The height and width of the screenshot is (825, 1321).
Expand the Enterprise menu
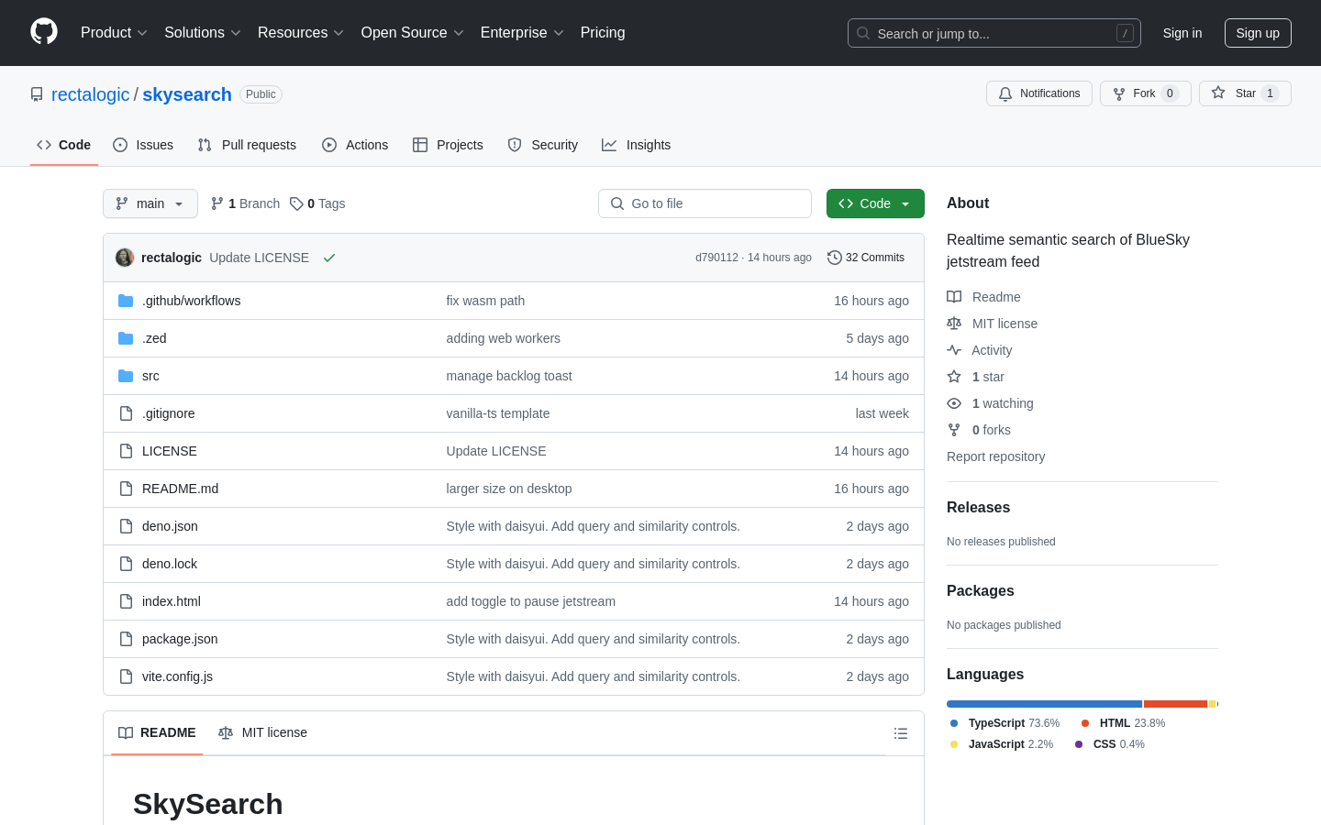(x=522, y=33)
